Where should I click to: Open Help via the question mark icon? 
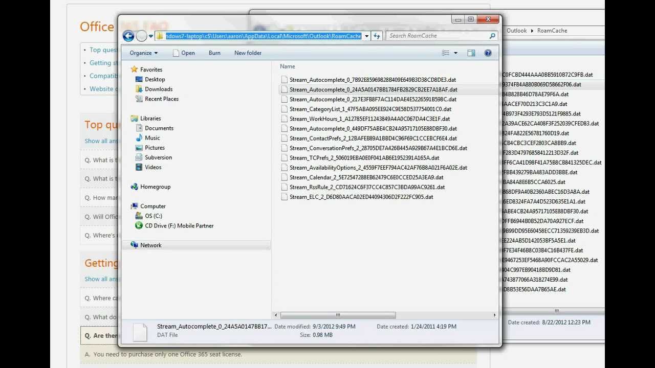click(x=488, y=53)
